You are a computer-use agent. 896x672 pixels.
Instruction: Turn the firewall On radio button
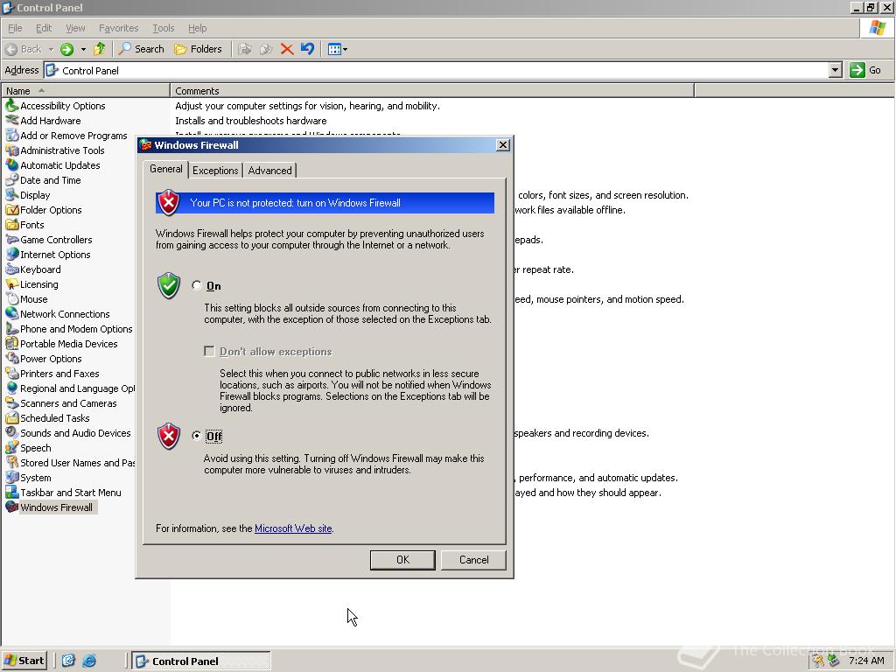click(197, 285)
